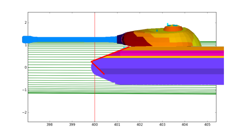Click the cyan marker atop the cupola
Viewport: 246px width, 138px height.
pyautogui.click(x=168, y=24)
